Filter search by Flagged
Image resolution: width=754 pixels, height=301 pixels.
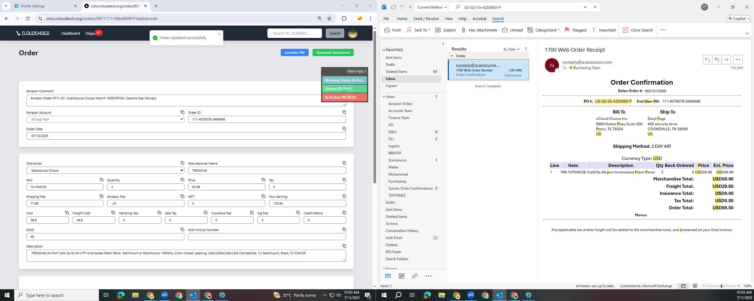tap(576, 30)
